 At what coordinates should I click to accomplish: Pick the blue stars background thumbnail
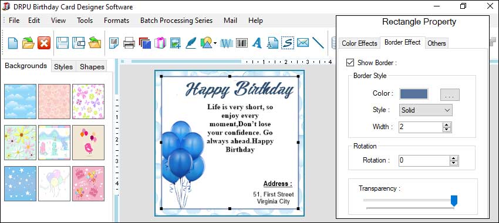[20, 184]
